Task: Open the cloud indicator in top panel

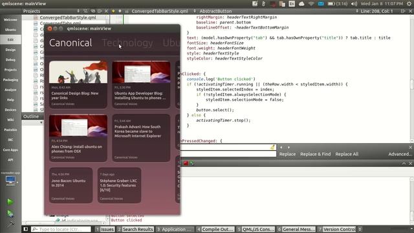Action: click(301, 4)
